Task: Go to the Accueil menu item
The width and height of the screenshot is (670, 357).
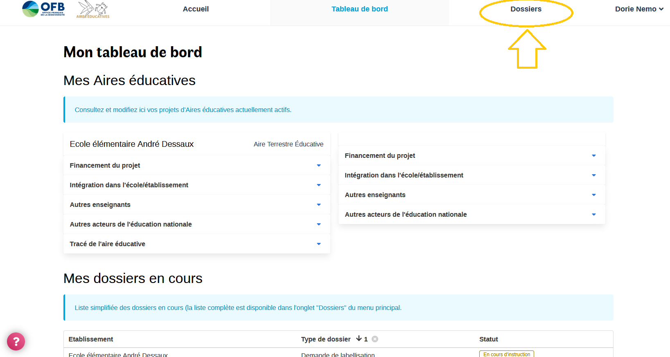Action: point(196,9)
